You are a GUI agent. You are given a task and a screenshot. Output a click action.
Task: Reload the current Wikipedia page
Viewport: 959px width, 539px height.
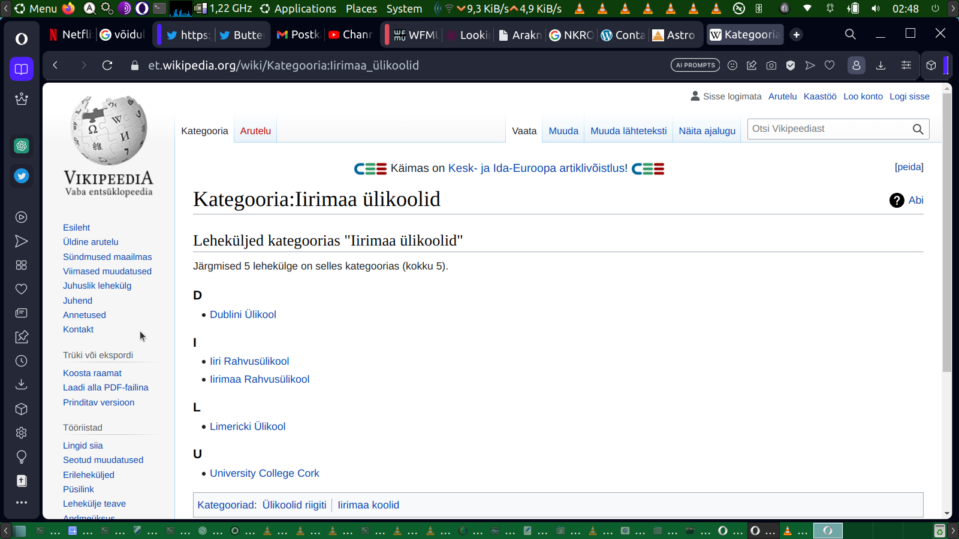point(107,65)
